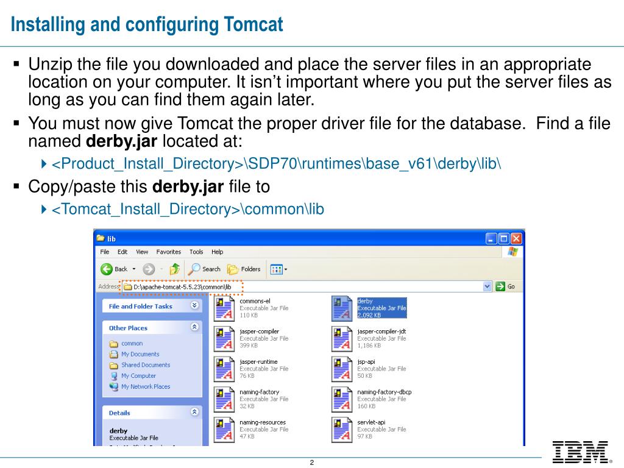Open My Network Places link

(146, 386)
